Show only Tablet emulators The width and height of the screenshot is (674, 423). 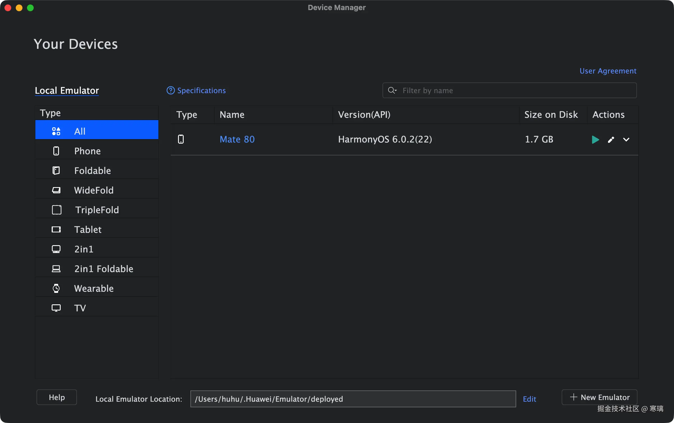pyautogui.click(x=88, y=229)
